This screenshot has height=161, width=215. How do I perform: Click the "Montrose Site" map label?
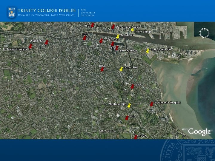tap(117, 104)
